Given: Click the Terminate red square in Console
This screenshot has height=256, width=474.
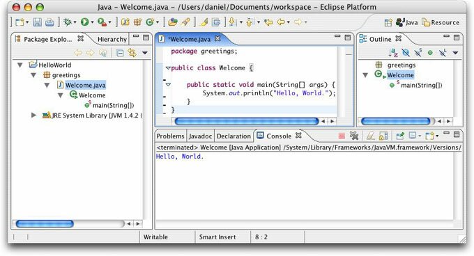Looking at the screenshot, I should coord(342,136).
